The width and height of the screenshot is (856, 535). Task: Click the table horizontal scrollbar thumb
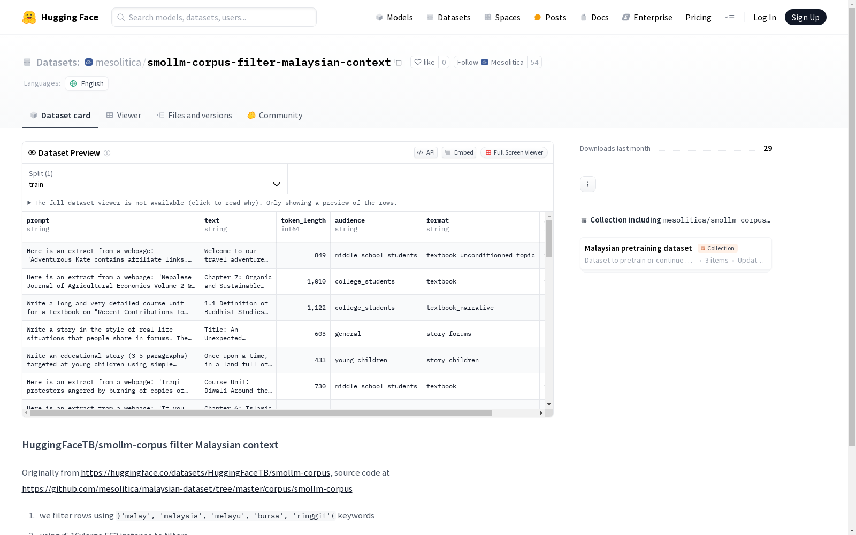tap(261, 413)
